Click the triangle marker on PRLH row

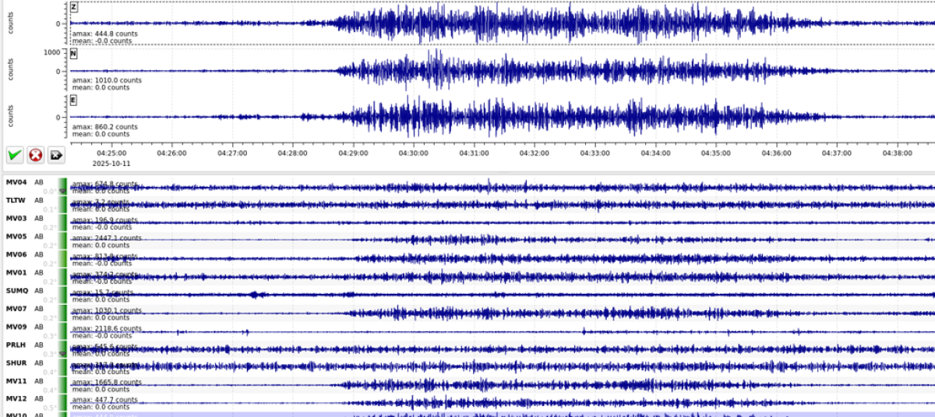click(64, 352)
